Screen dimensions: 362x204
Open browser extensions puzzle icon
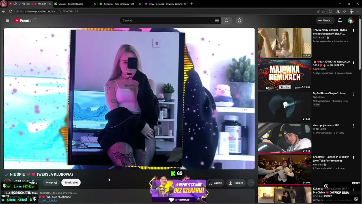(x=330, y=11)
